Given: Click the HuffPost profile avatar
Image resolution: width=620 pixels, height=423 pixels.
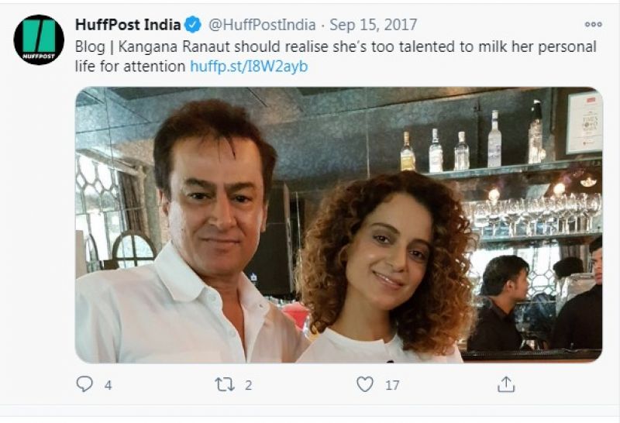Looking at the screenshot, I should (x=39, y=40).
